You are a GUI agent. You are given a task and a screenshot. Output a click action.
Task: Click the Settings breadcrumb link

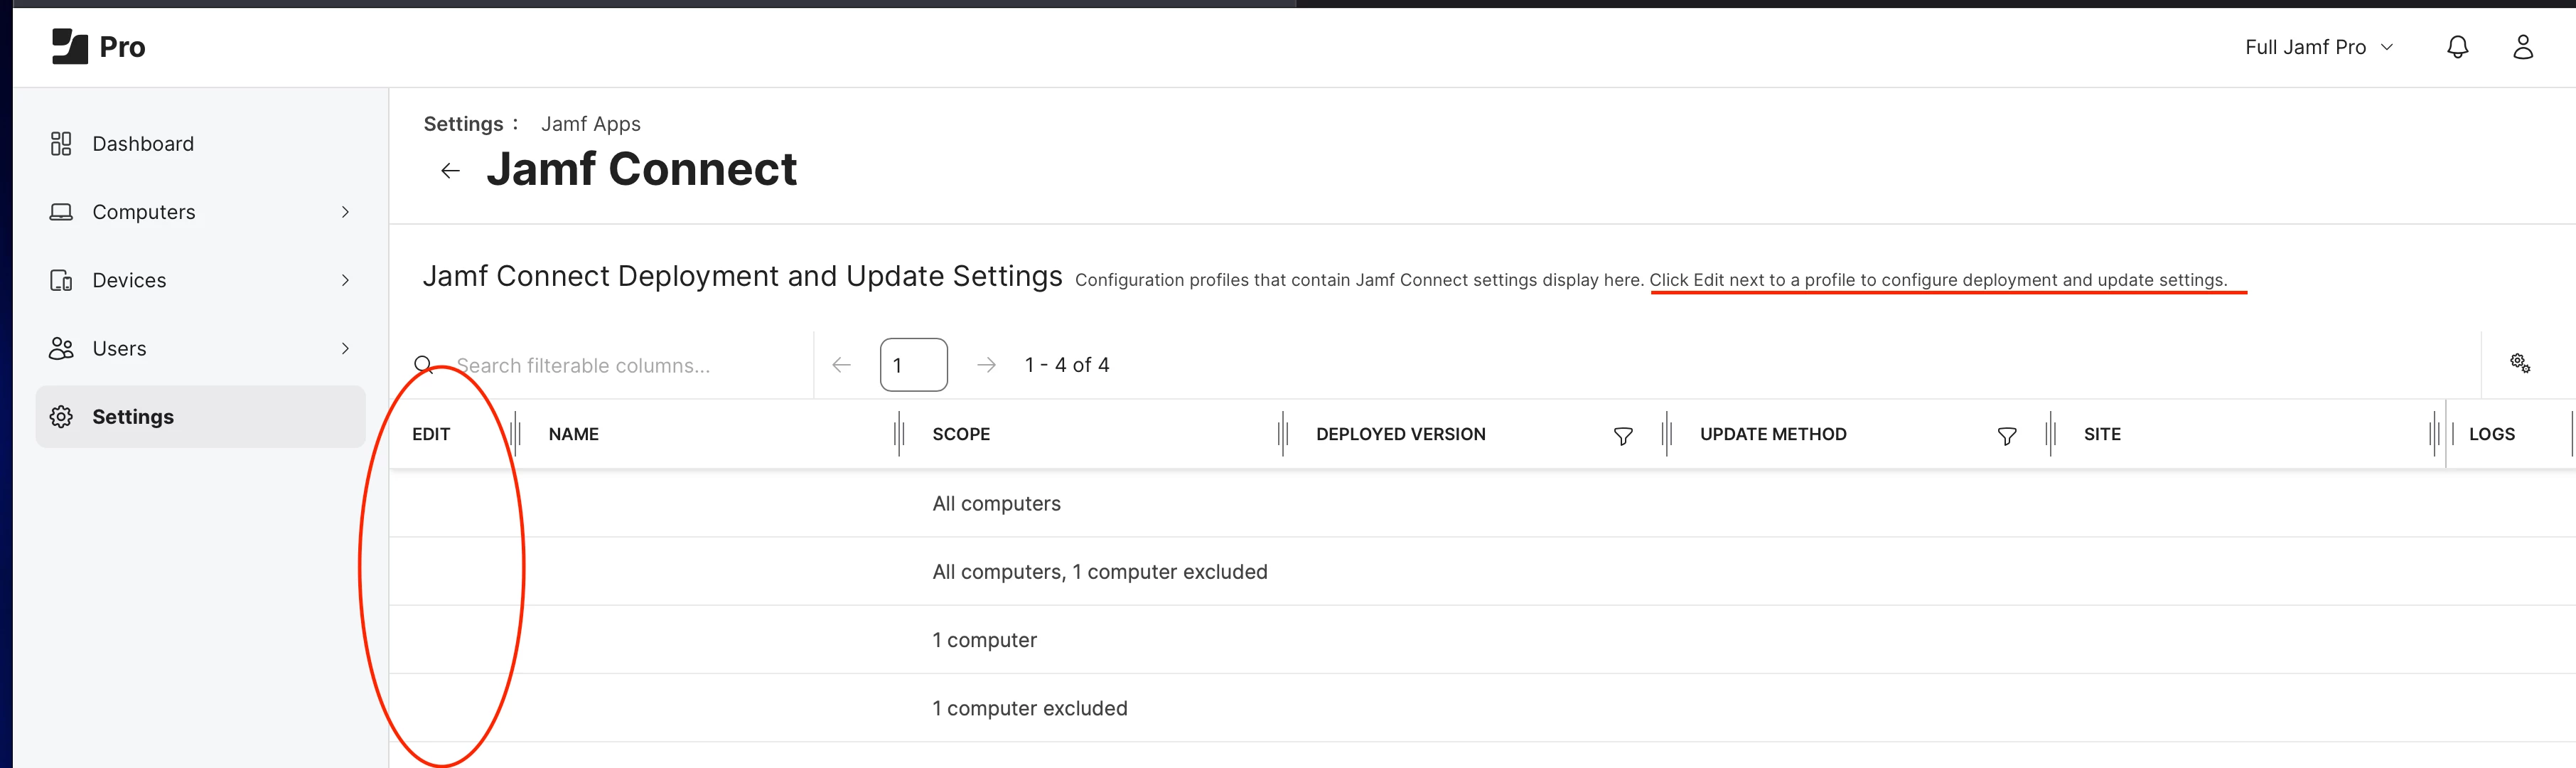tap(463, 124)
